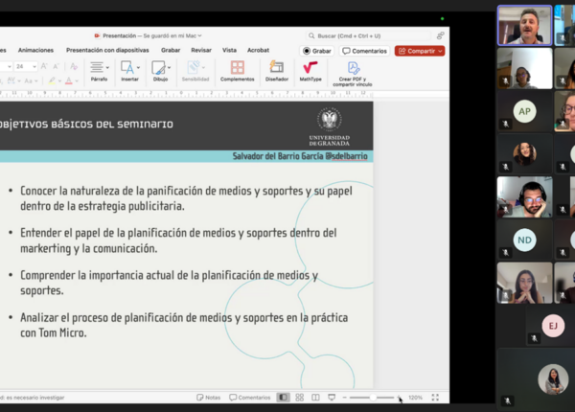575x412 pixels.
Task: Open the Presentación con diapositivas tab
Action: (109, 50)
